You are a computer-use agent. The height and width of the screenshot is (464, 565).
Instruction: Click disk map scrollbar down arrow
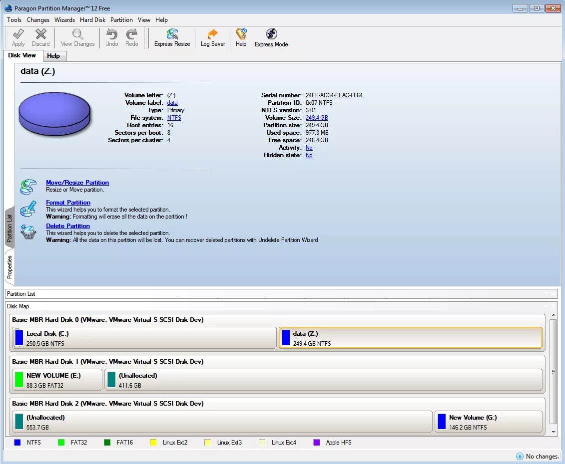pos(554,432)
